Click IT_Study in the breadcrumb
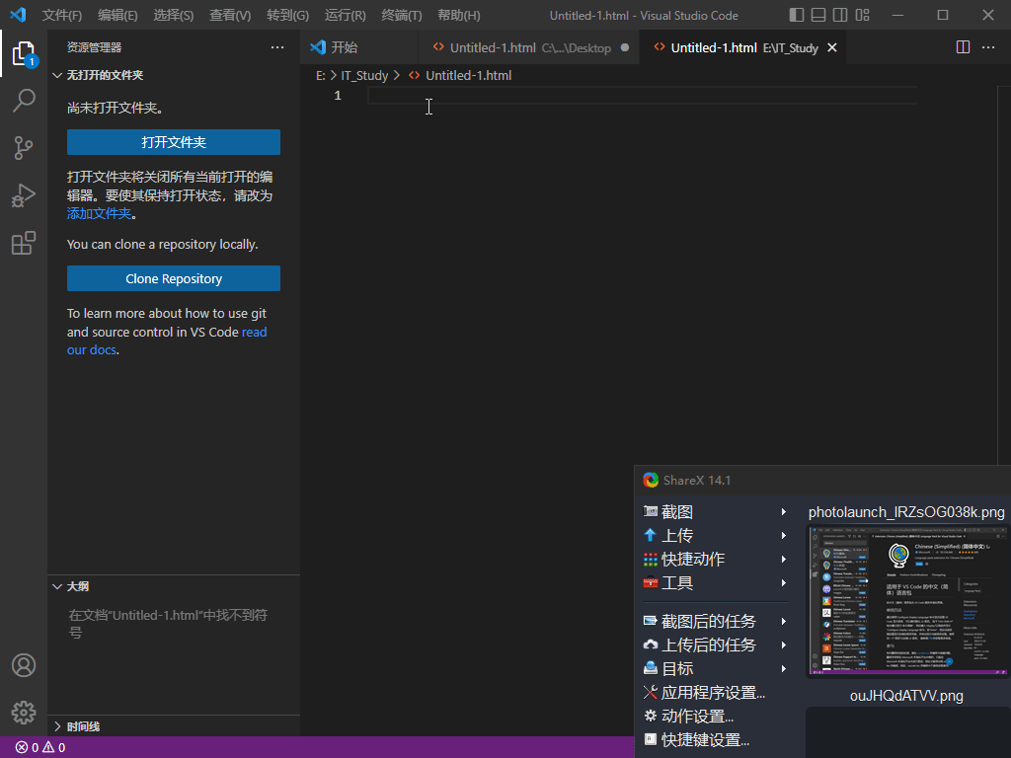The width and height of the screenshot is (1011, 758). (x=364, y=75)
